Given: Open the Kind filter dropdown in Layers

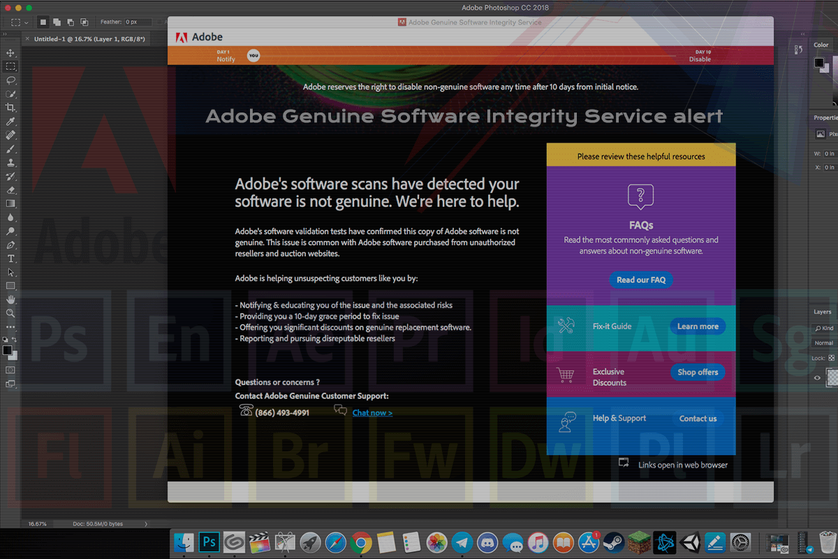Looking at the screenshot, I should (825, 328).
